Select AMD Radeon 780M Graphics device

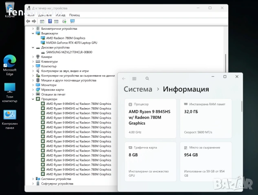coord(66,38)
